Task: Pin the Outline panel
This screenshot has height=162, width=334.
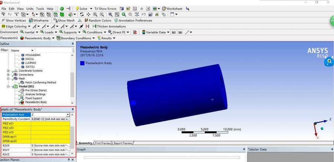Action: [x=73, y=44]
